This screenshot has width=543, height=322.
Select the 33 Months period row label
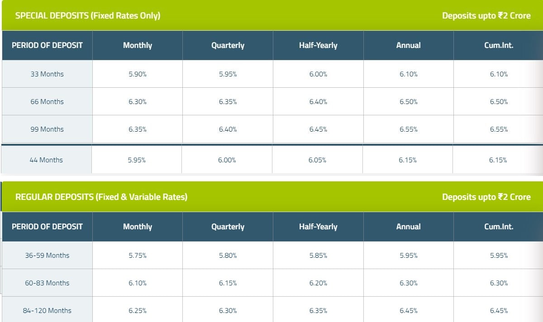[47, 74]
